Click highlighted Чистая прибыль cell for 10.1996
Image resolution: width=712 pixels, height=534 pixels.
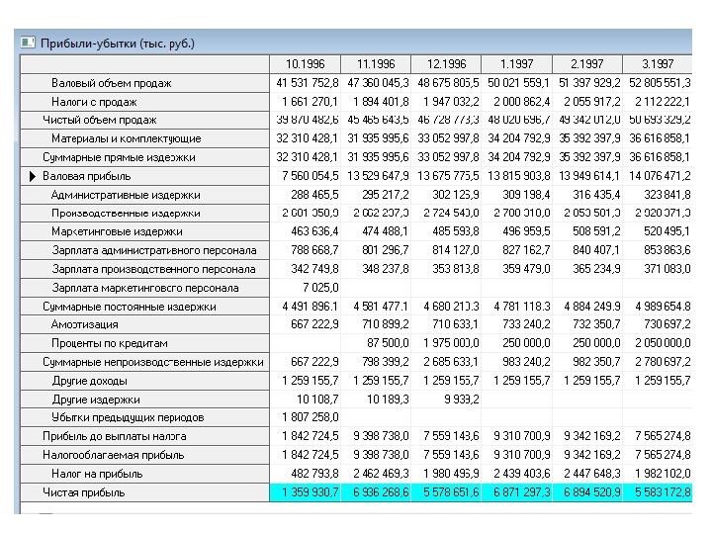coord(306,492)
